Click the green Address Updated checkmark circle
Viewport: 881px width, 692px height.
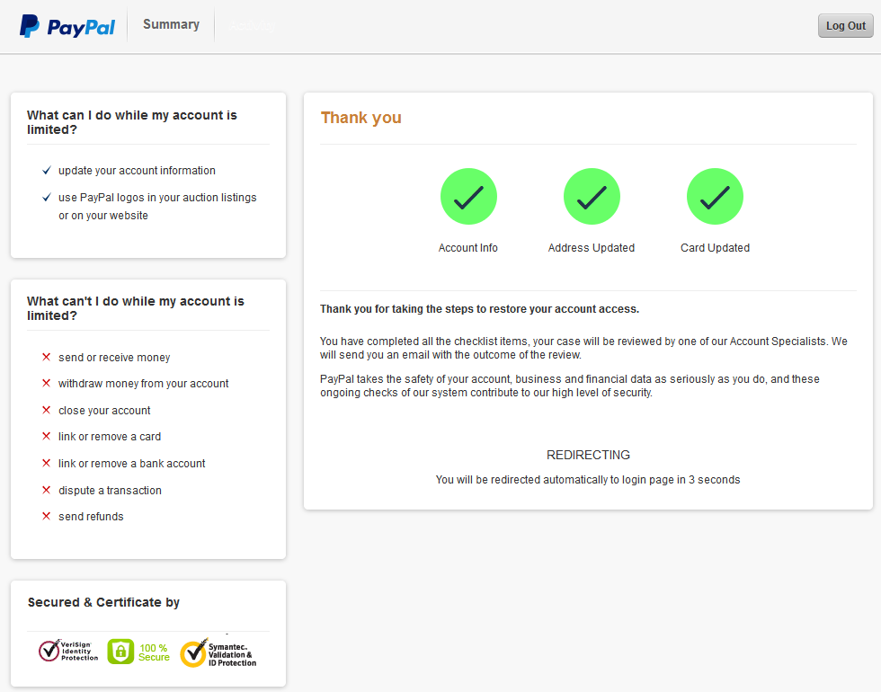pos(592,197)
